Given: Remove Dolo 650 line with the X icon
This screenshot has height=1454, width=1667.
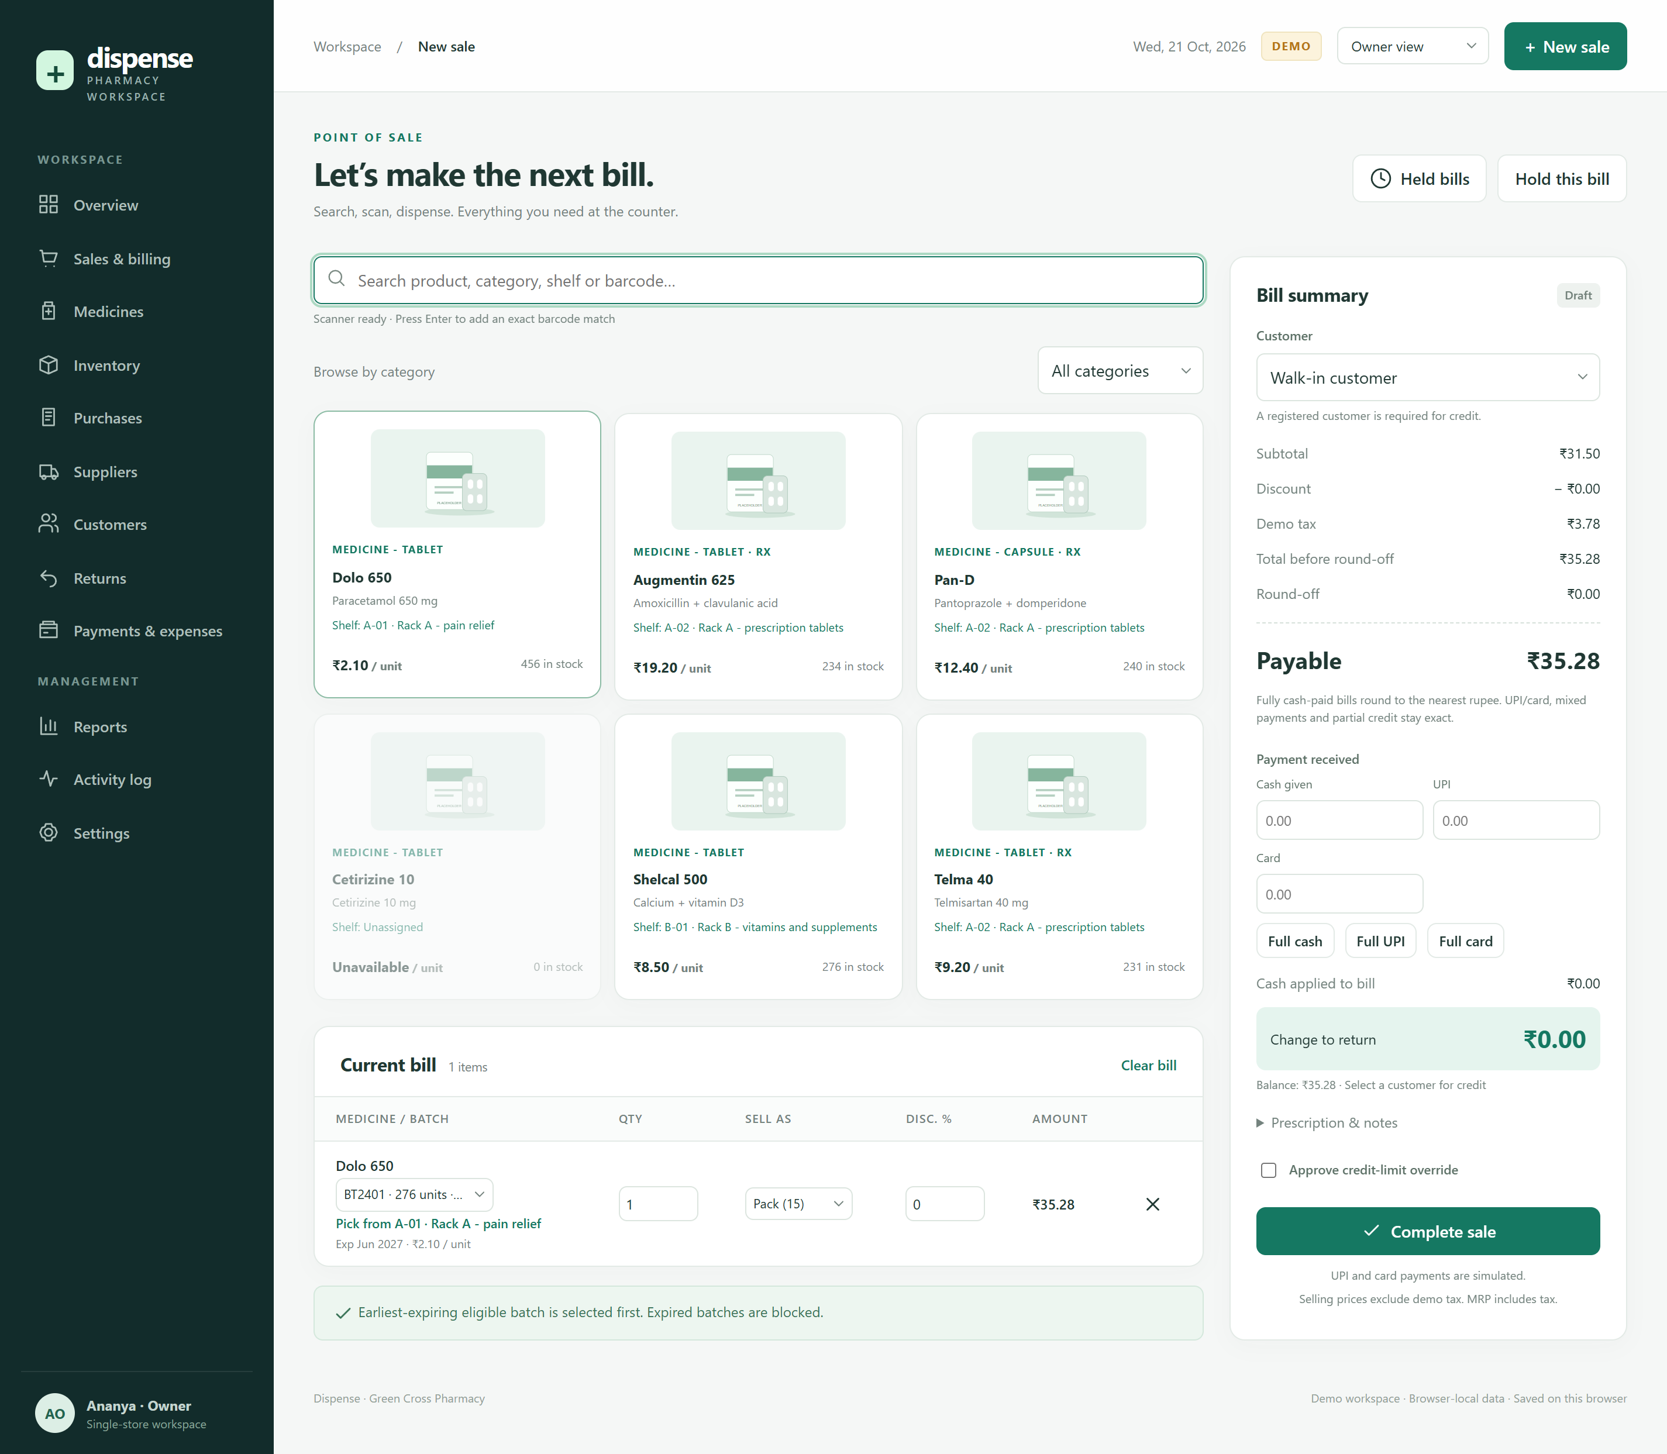Looking at the screenshot, I should (x=1152, y=1204).
